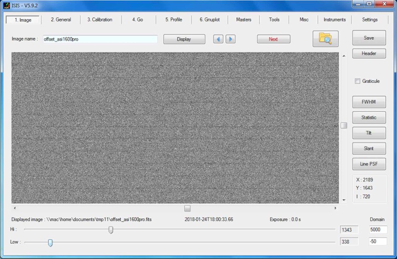Open the Settings tab

click(x=369, y=20)
